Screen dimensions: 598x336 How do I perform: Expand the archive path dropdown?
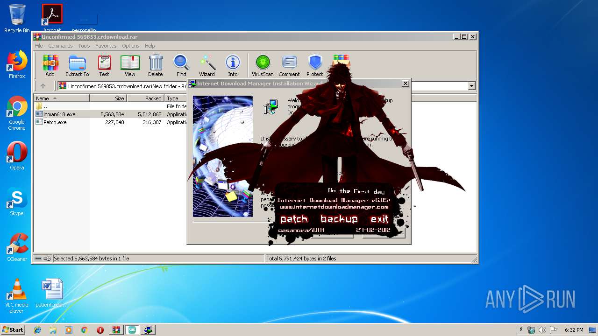pos(471,86)
